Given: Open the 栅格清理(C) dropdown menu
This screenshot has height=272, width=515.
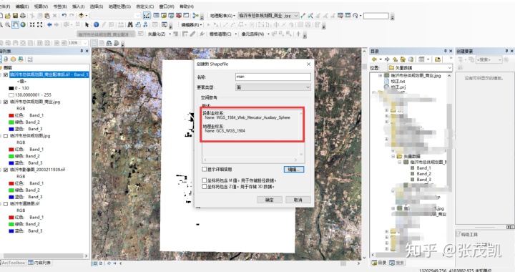Looking at the screenshot, I should coord(222,34).
